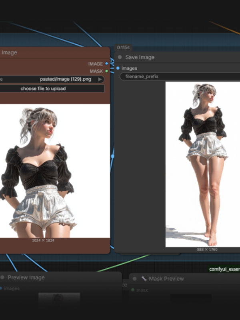Click the full-body saved image preview
This screenshot has width=240, height=320.
[x=202, y=164]
